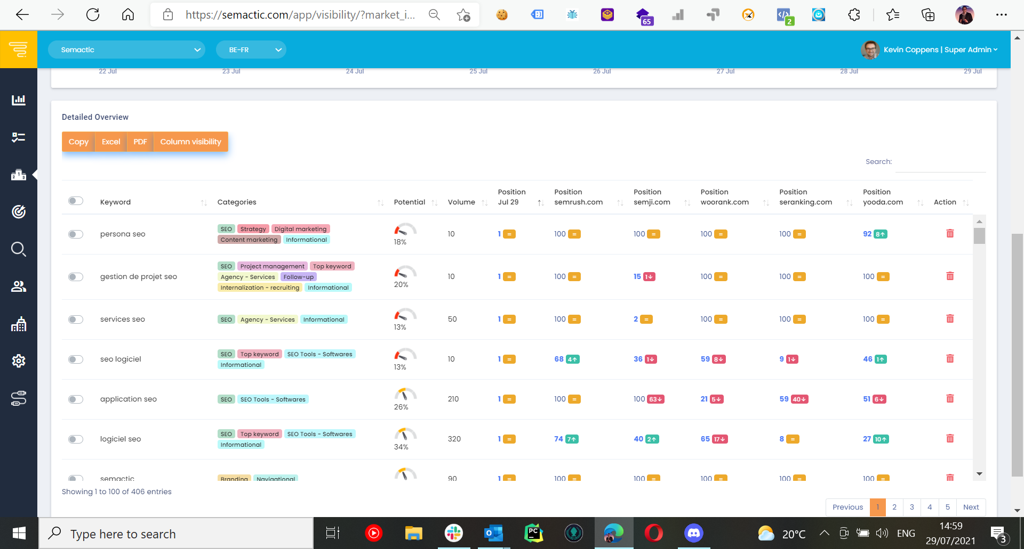
Task: Open the analytics bar chart panel in sidebar
Action: [x=19, y=100]
